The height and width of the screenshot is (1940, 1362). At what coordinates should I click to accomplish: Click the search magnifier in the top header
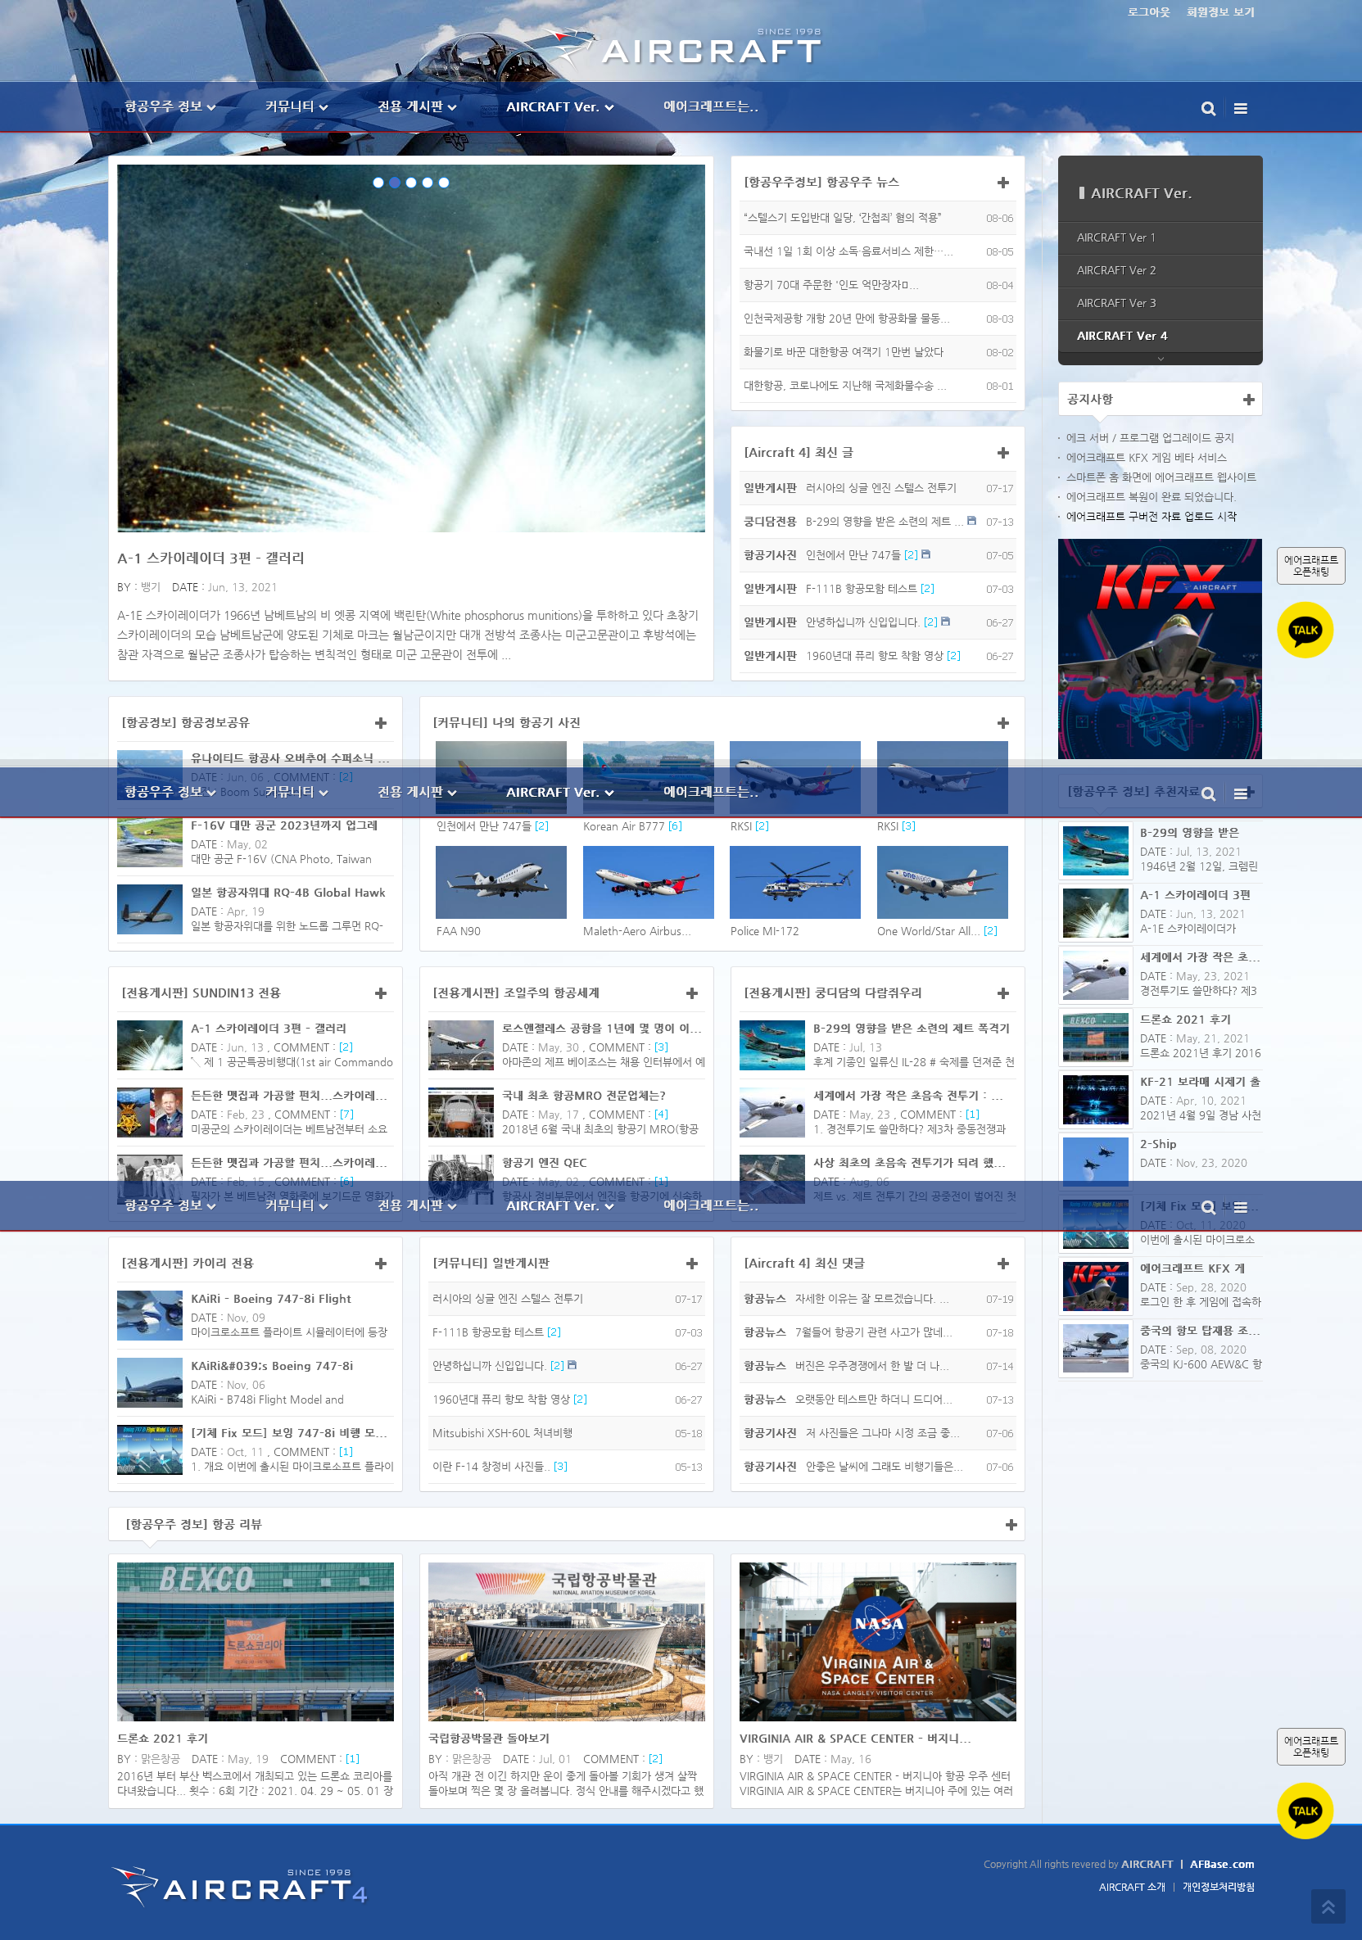[x=1208, y=108]
